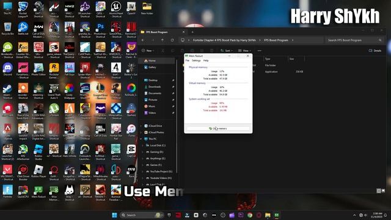
Task: Open the Halo Infinite desktop icon
Action: tap(69, 151)
